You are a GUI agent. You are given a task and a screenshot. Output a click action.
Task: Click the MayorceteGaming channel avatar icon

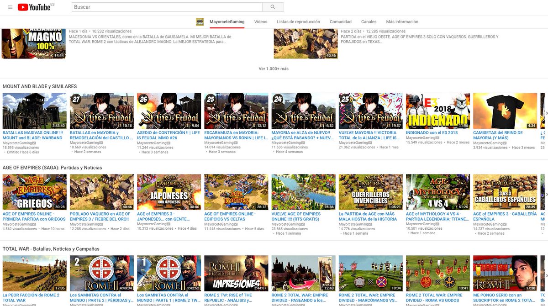pyautogui.click(x=200, y=22)
